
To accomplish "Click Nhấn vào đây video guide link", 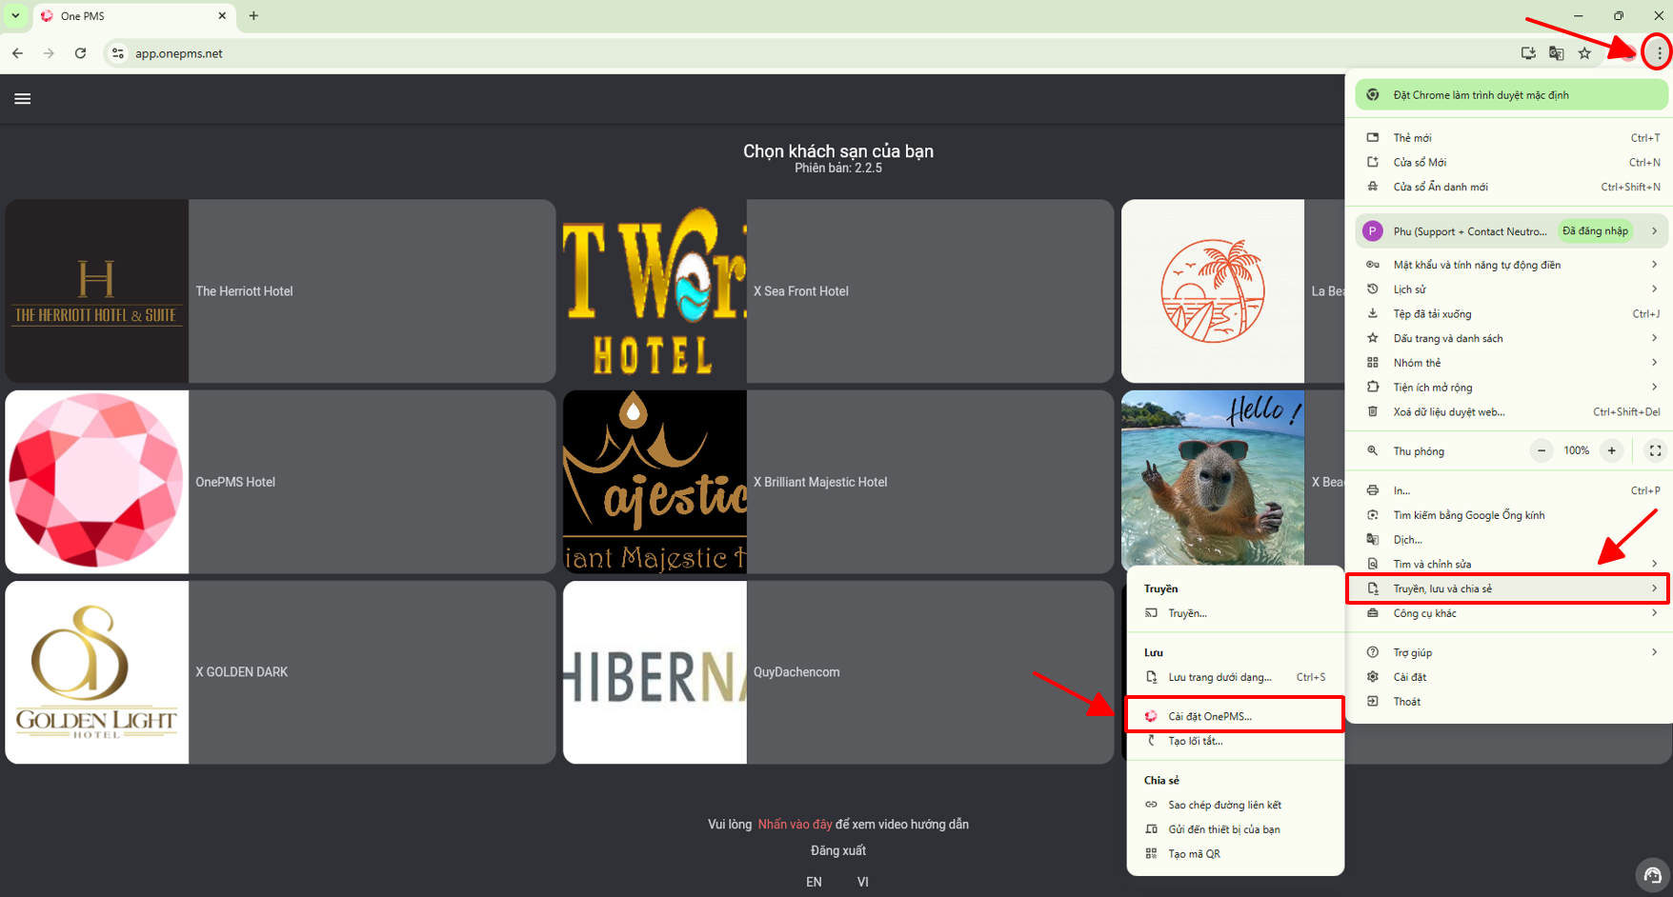I will 795,825.
